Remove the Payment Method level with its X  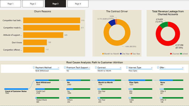tap(58, 68)
